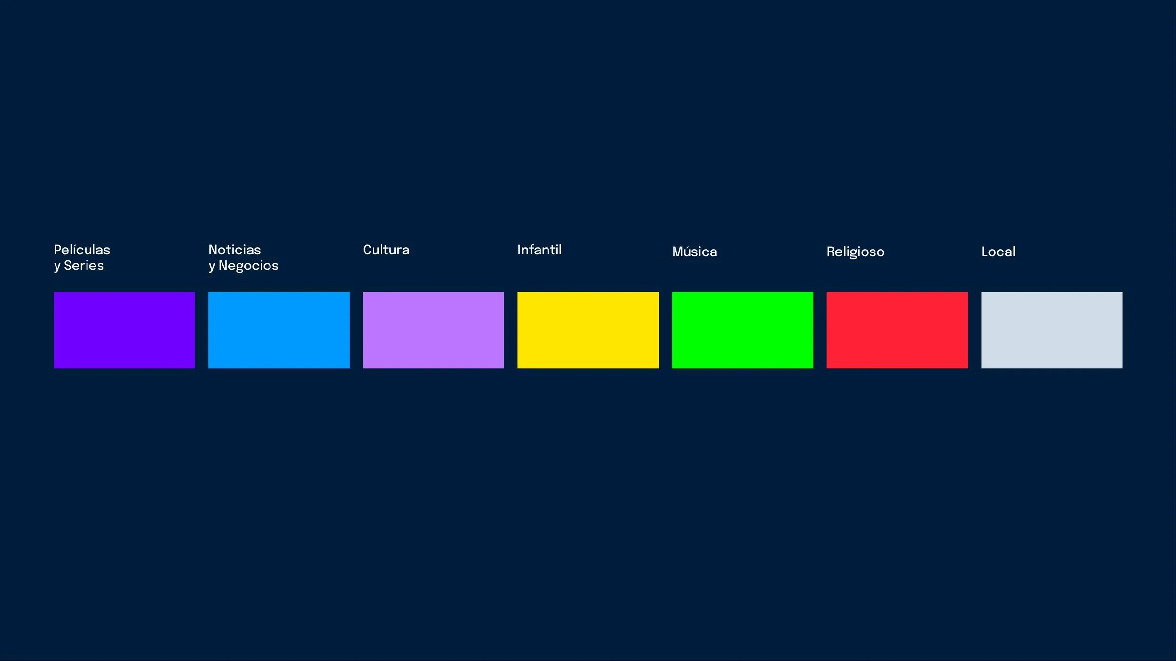
Task: Click the Películas y Series label
Action: point(82,258)
